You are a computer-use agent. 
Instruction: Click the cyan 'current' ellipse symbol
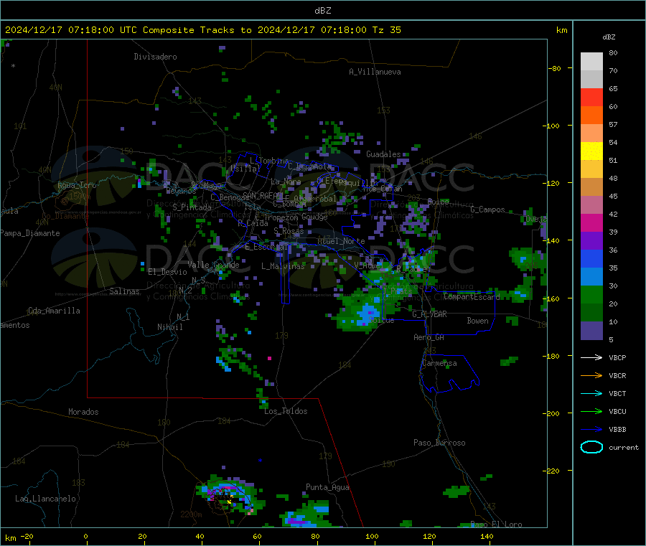(591, 447)
